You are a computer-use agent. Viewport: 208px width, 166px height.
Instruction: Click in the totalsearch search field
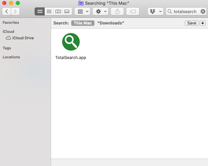pos(185,11)
